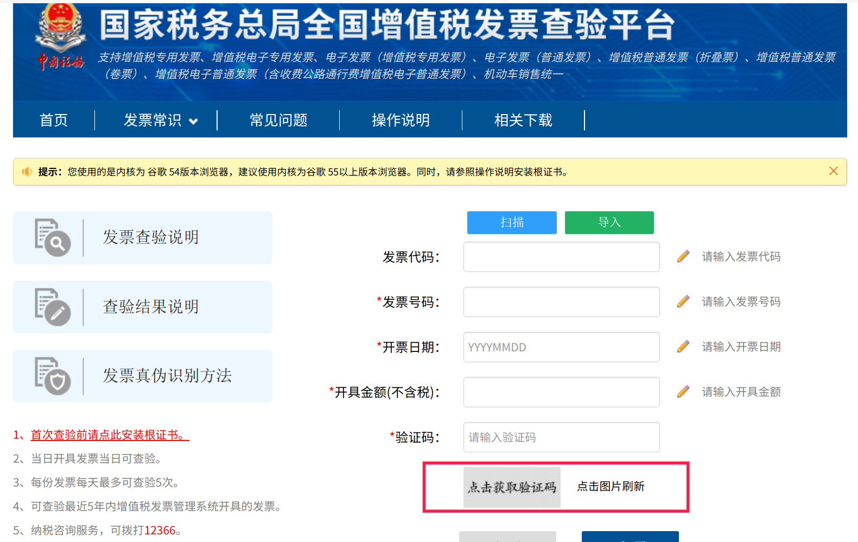
Task: Focus the 发票代码 input field
Action: [562, 257]
